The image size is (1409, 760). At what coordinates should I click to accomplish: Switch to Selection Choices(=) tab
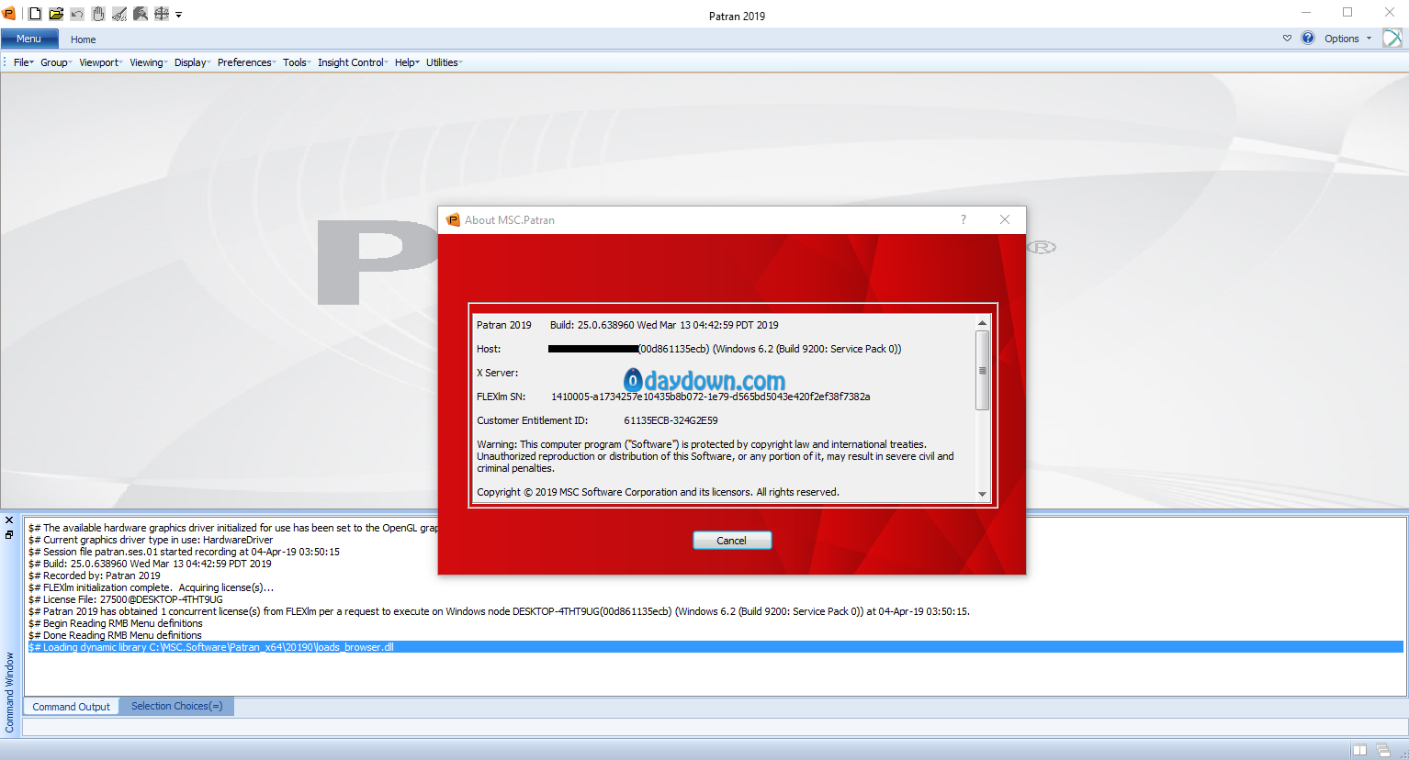tap(176, 706)
